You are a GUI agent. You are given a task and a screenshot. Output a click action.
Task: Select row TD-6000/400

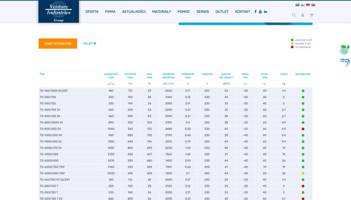click(175, 160)
